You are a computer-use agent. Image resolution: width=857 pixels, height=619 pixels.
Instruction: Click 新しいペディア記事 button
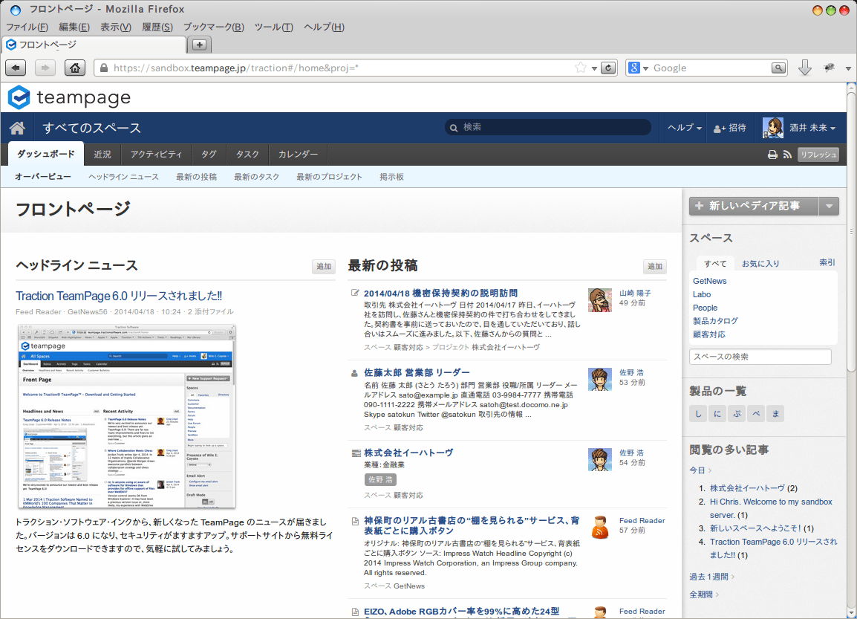(754, 206)
